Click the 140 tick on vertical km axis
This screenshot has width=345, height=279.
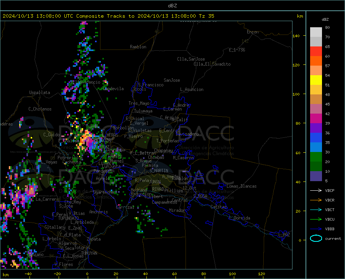coord(296,36)
